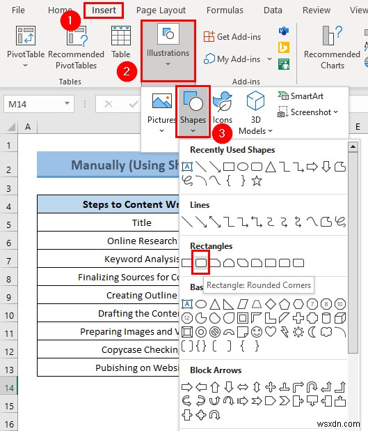
Task: Click the Title cell
Action: pyautogui.click(x=109, y=222)
